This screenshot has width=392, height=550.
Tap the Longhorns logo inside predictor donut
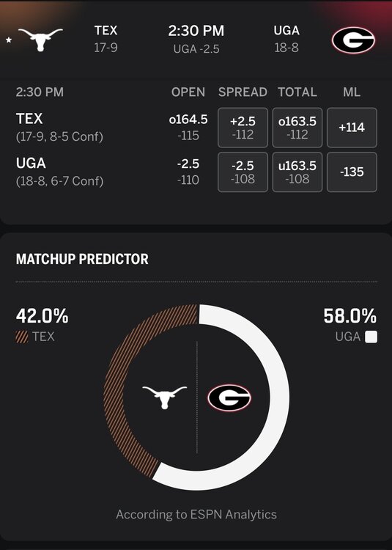point(165,397)
